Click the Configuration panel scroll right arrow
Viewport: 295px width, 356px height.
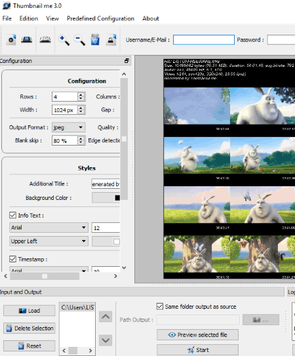pyautogui.click(x=115, y=276)
